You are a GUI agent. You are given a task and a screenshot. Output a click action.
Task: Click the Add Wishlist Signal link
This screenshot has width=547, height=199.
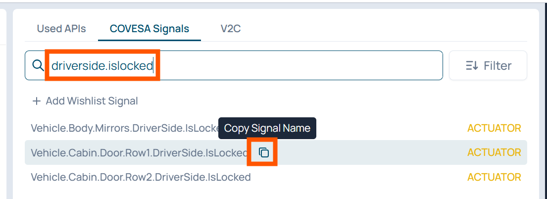(x=92, y=101)
